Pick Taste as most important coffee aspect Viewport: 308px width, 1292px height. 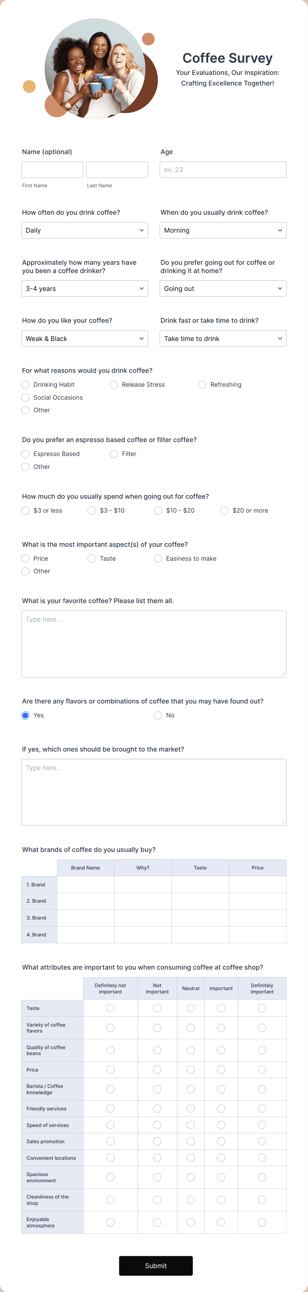click(x=91, y=558)
